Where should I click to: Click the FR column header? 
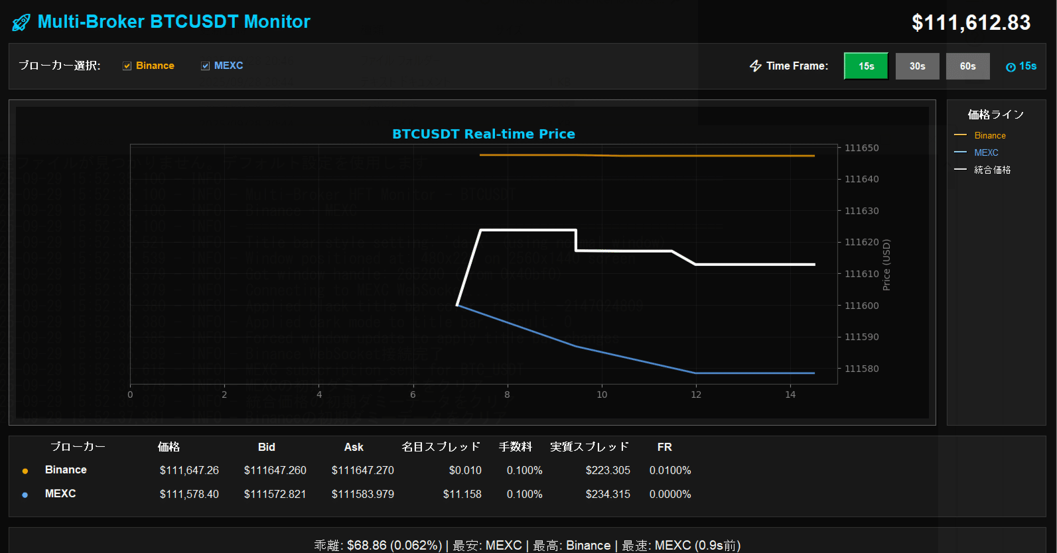pos(665,447)
